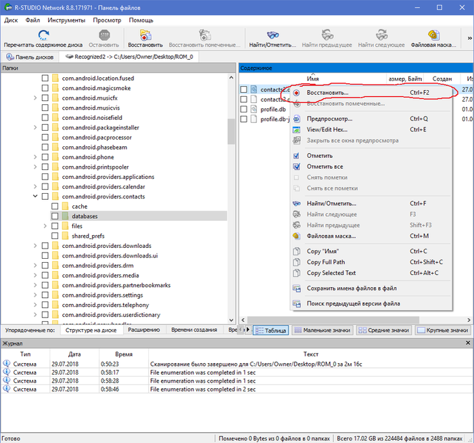This screenshot has height=443, width=474.
Task: Sort by Расширению tab
Action: 144,330
